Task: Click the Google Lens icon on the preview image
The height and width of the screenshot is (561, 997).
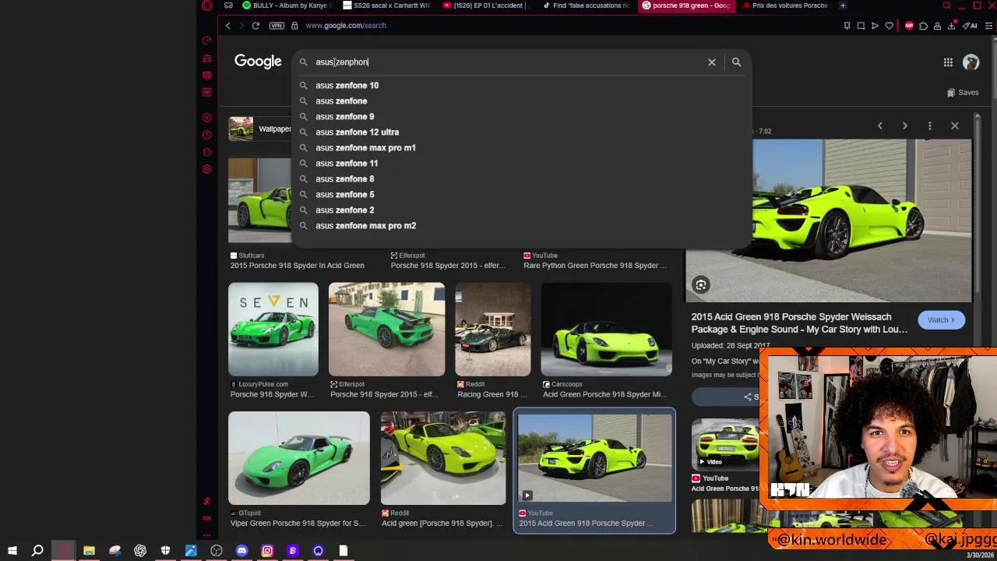Action: click(700, 285)
